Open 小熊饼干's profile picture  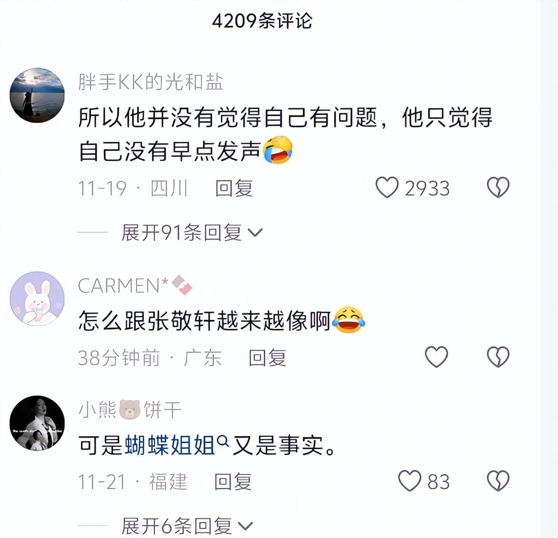37,423
